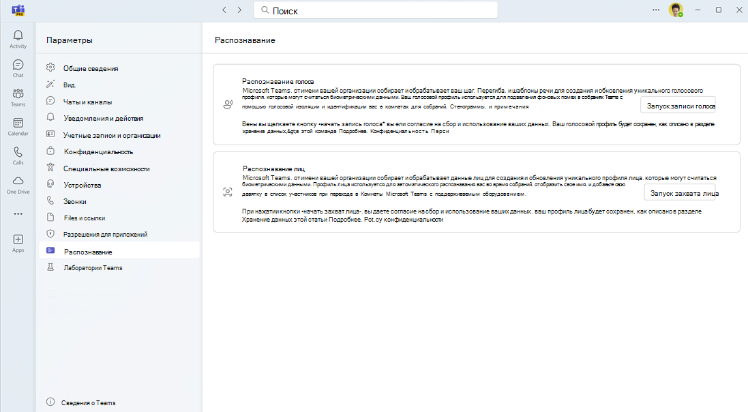Open One Drive from the sidebar
The height and width of the screenshot is (412, 748).
click(18, 185)
